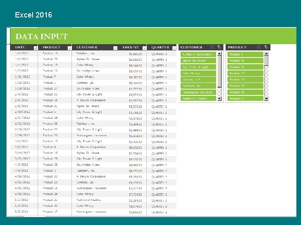The height and width of the screenshot is (225, 301).
Task: Click the CUSTOMER slicer scrollbar thumb
Action: coord(219,72)
